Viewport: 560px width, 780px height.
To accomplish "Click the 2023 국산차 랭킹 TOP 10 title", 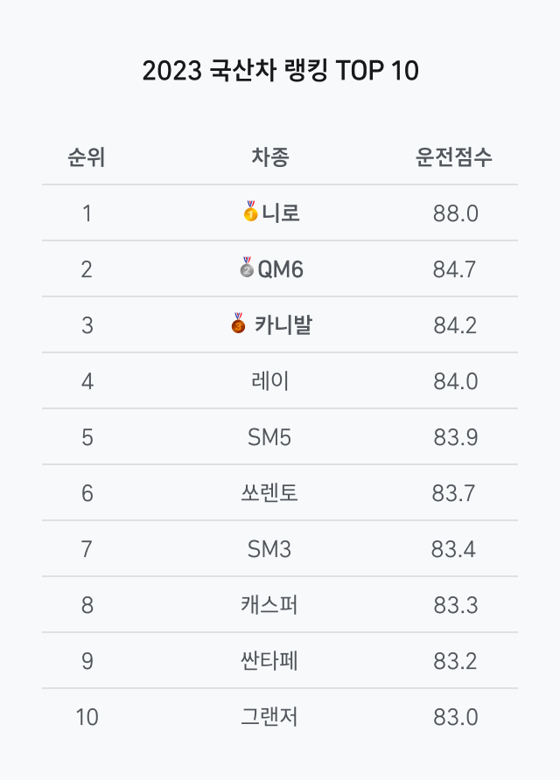I will [280, 71].
